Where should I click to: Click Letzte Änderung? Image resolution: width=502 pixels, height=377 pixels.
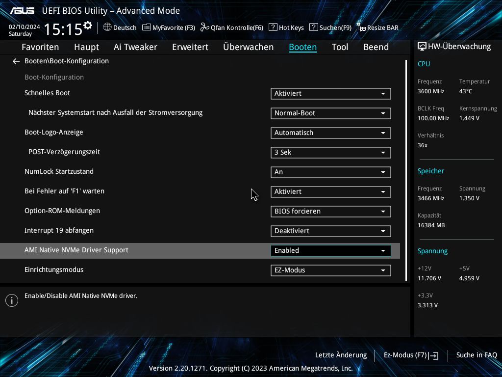point(341,355)
